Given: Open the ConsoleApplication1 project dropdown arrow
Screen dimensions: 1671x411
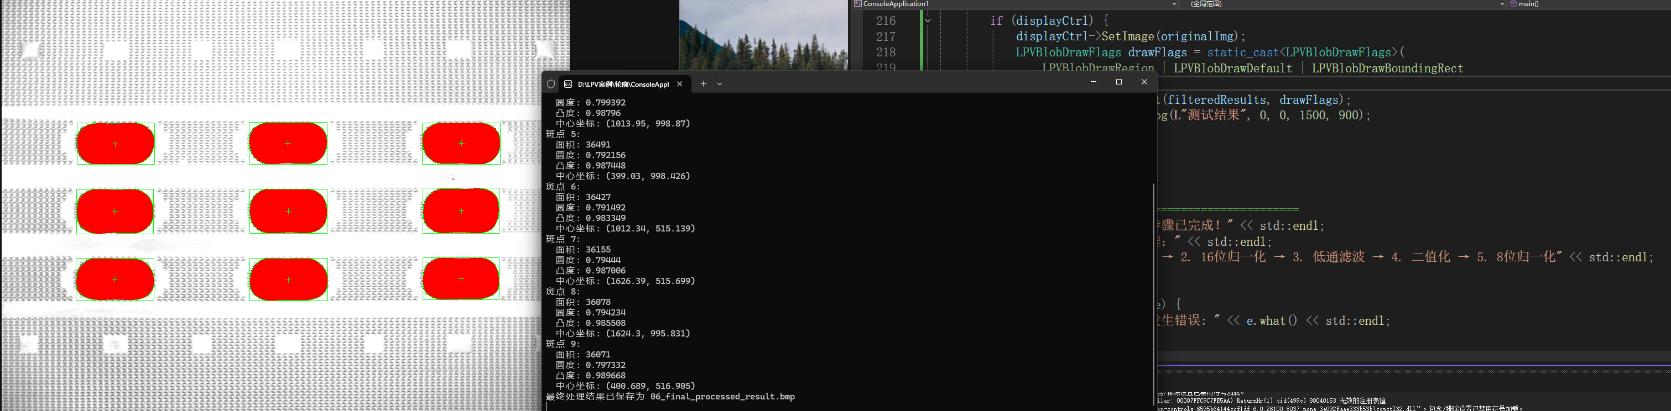Looking at the screenshot, I should (1174, 4).
